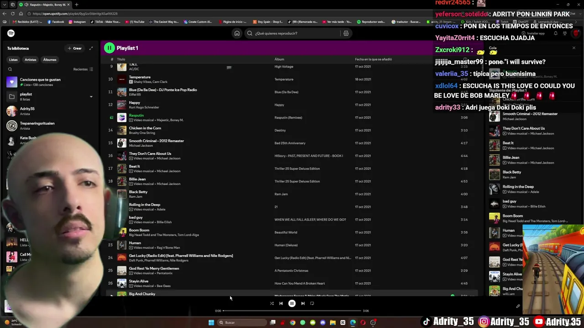The image size is (584, 328).
Task: Sort tracks by the Álbum column header
Action: pos(279,59)
